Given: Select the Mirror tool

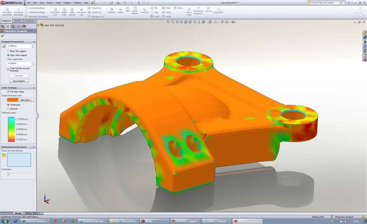Looking at the screenshot, I should (x=179, y=8).
